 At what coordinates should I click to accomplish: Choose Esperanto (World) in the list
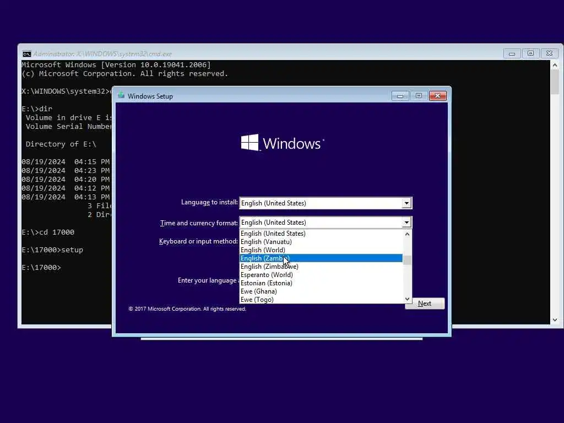(321, 275)
